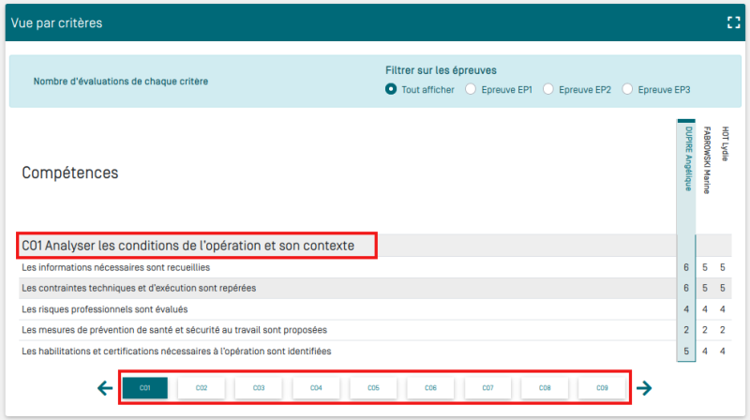Select the C05 competence tab
This screenshot has height=420, width=750.
pos(373,388)
